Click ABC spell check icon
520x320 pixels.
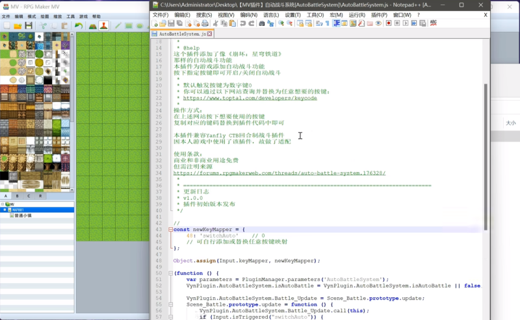coord(434,23)
